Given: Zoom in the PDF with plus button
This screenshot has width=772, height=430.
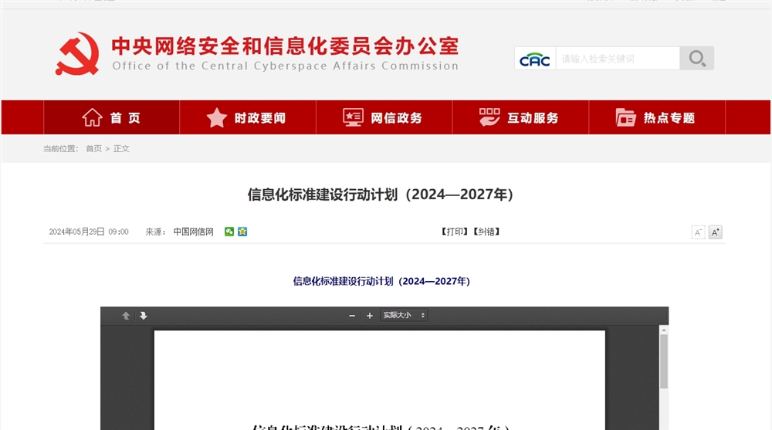Looking at the screenshot, I should coord(370,316).
